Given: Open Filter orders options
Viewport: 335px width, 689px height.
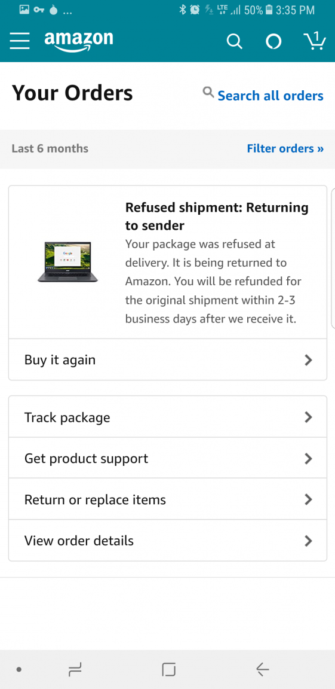Looking at the screenshot, I should click(285, 148).
